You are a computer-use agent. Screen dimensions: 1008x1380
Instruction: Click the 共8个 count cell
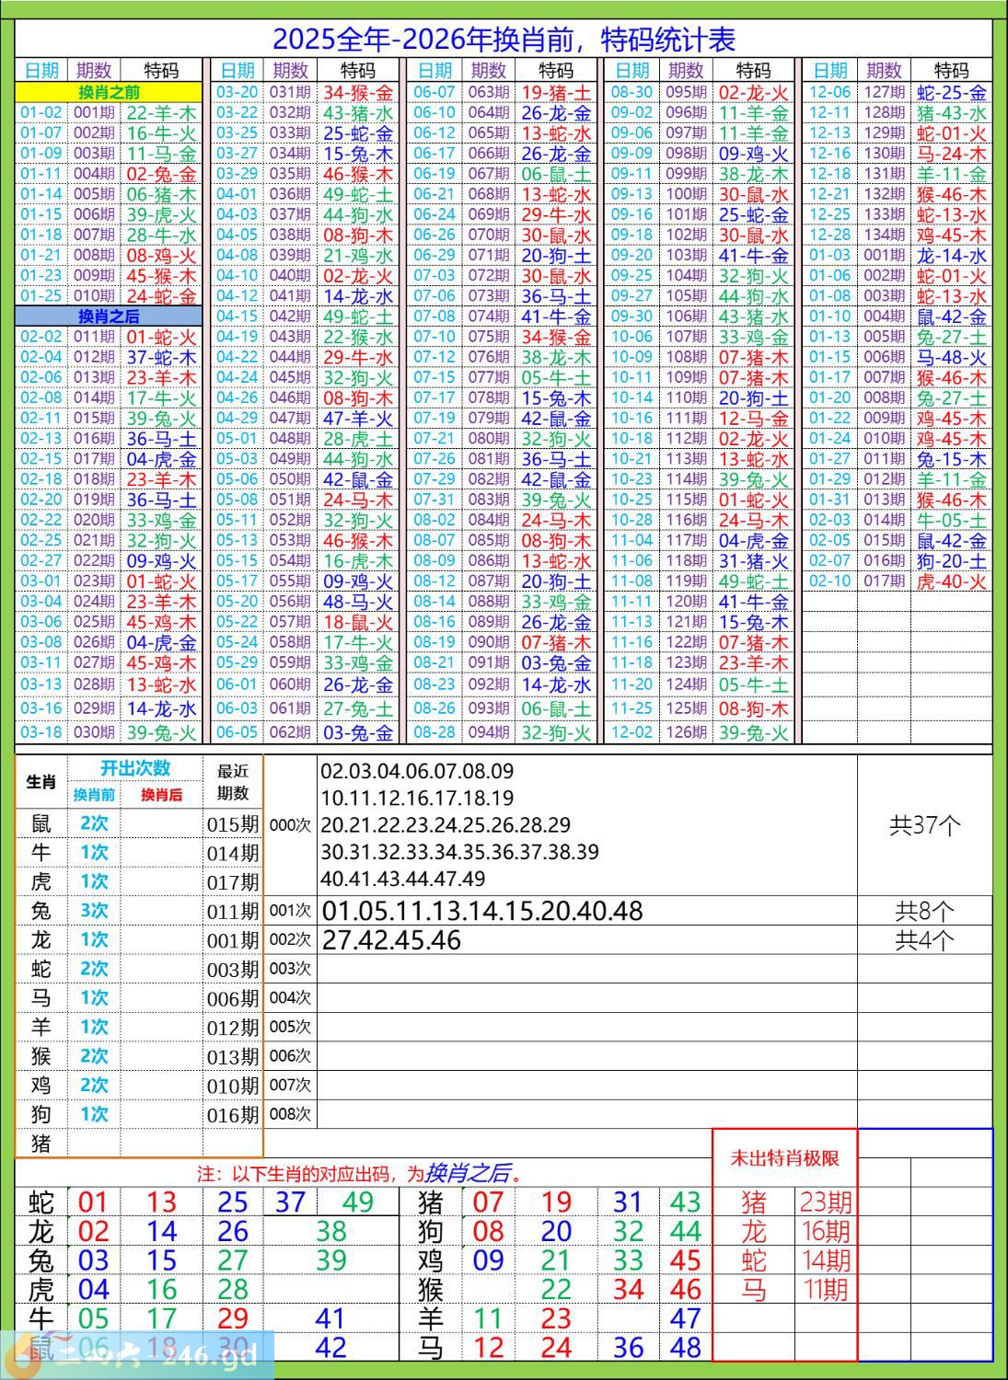coord(924,911)
